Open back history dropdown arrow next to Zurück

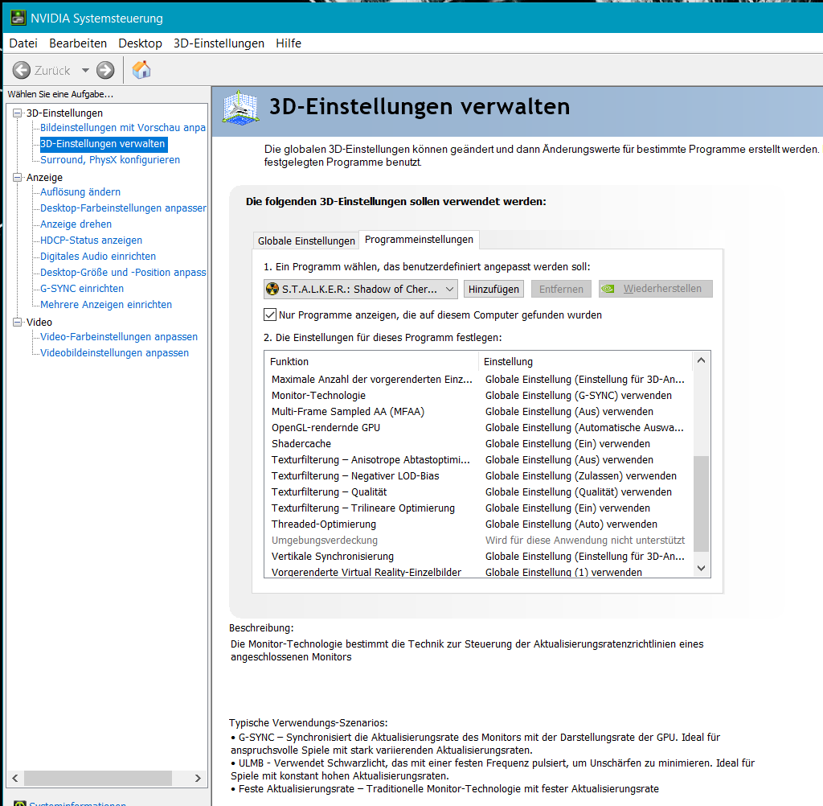tap(85, 70)
